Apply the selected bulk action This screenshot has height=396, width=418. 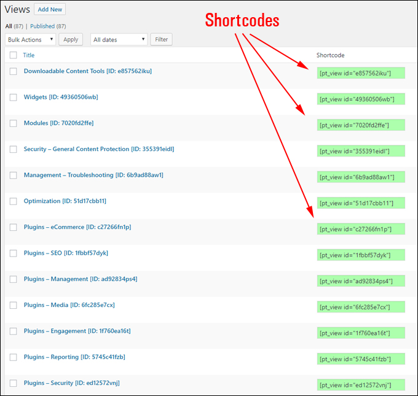pyautogui.click(x=71, y=39)
